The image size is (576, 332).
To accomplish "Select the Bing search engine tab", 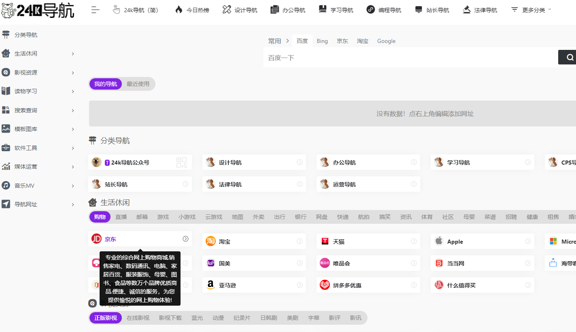I will coord(322,41).
